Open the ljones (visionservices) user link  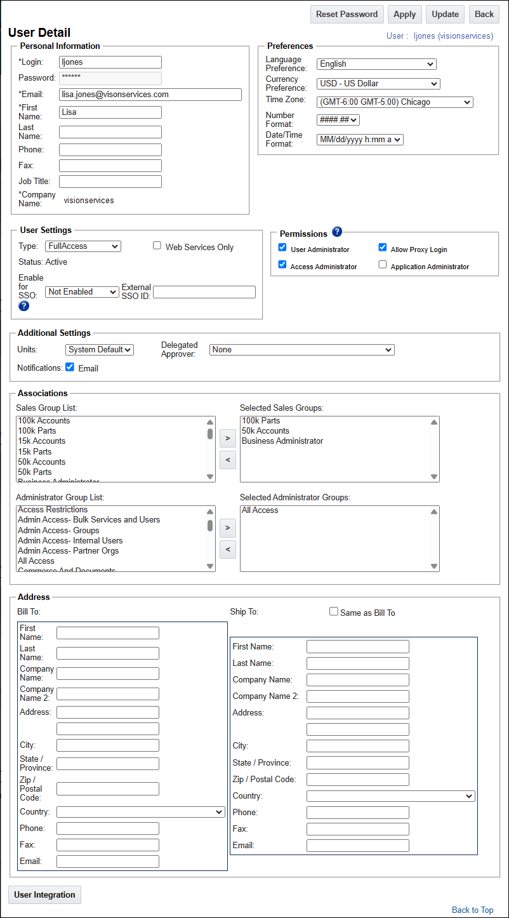454,36
